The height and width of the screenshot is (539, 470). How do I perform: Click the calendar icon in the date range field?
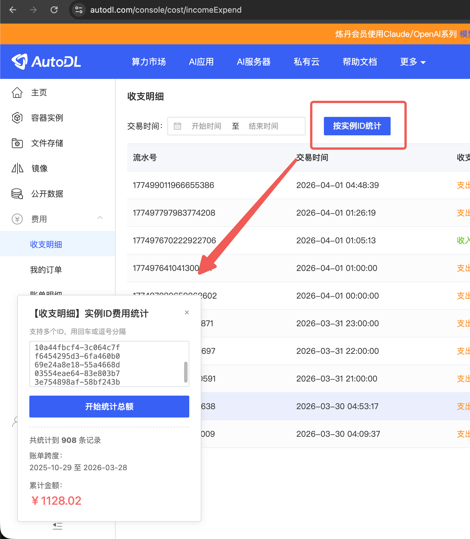click(177, 126)
